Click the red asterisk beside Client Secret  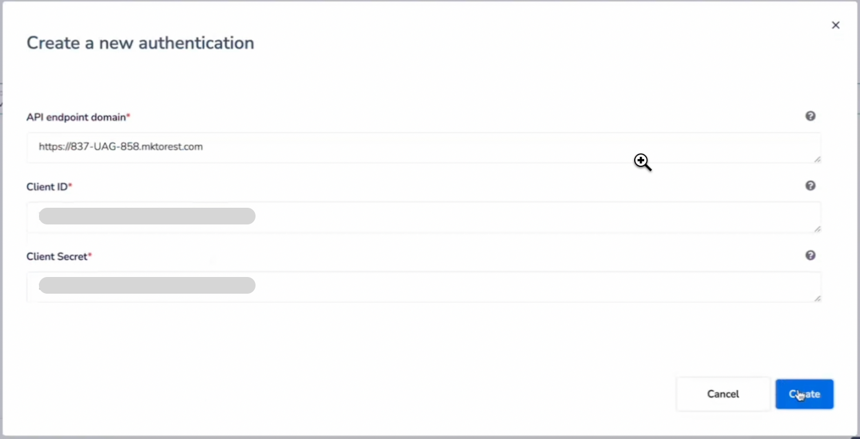coord(90,255)
